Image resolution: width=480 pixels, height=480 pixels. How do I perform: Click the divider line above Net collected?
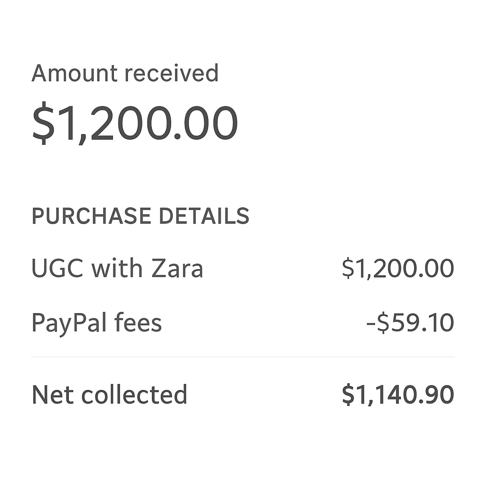pos(242,357)
